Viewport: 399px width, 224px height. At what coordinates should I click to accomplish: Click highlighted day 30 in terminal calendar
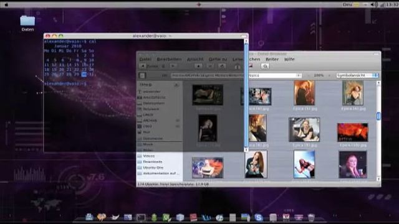(x=84, y=74)
